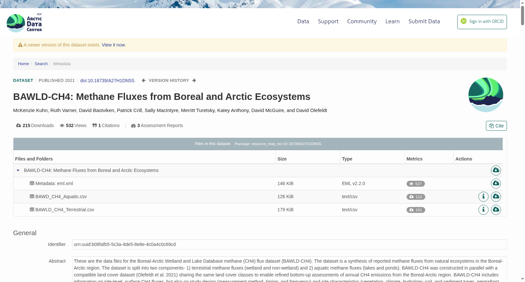525x282 pixels.
Task: Download the entire BAWLD-CH4 package
Action: [496, 170]
